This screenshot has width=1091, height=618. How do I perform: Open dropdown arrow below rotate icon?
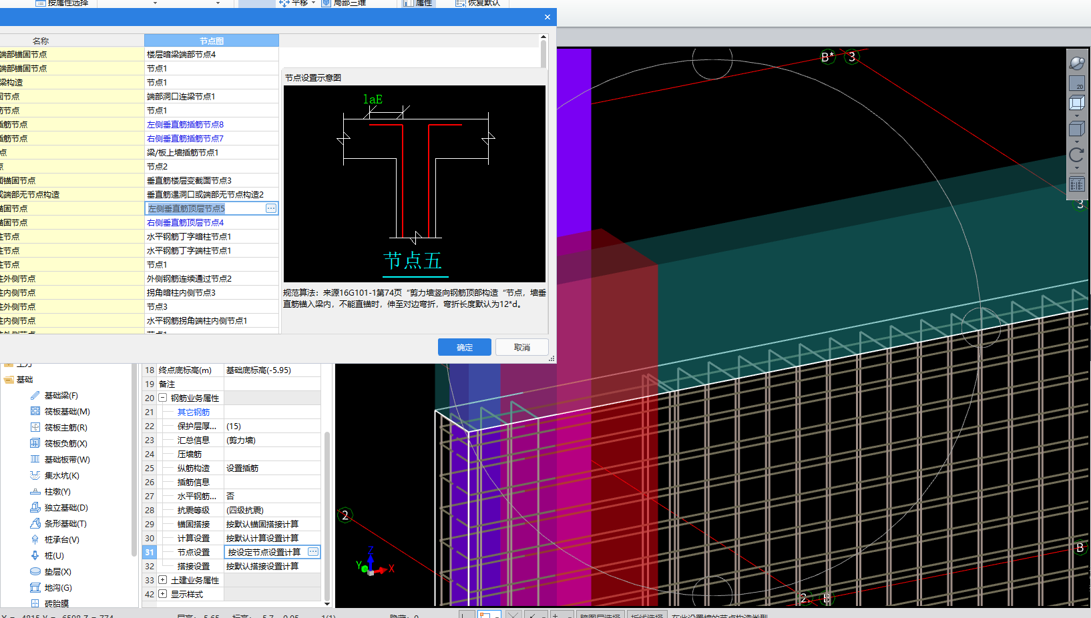click(1076, 168)
